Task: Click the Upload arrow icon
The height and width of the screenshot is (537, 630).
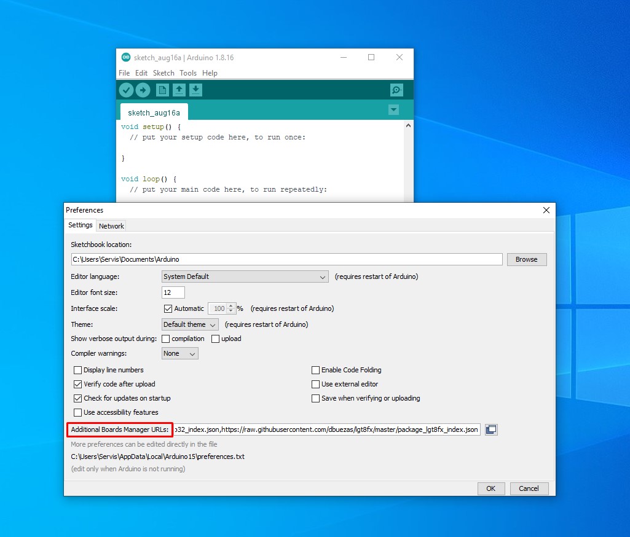Action: coord(143,90)
